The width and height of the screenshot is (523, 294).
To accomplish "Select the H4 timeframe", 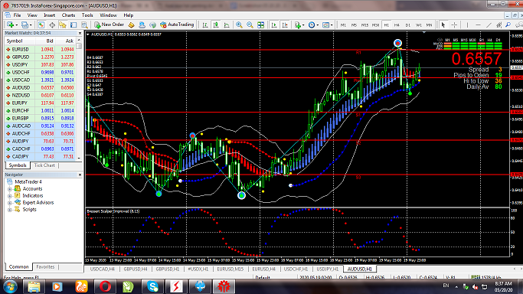I will (x=397, y=25).
